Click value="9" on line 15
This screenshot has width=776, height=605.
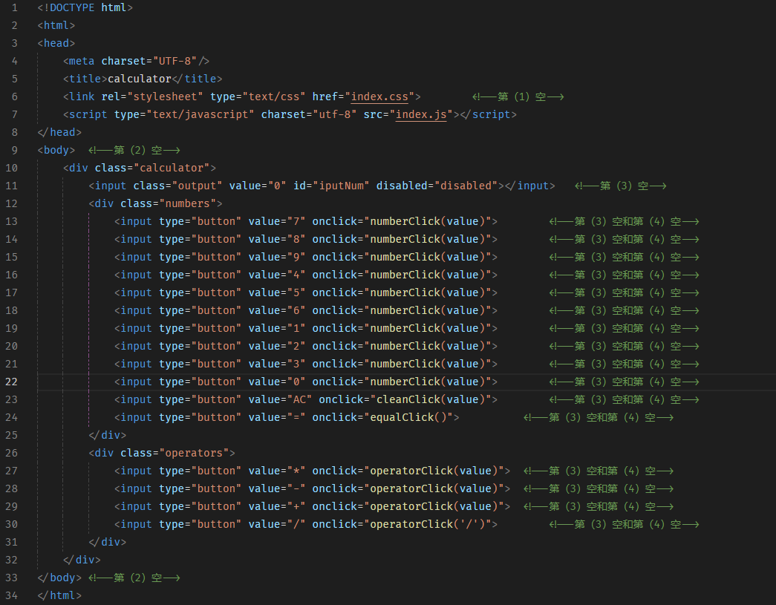[x=277, y=257]
